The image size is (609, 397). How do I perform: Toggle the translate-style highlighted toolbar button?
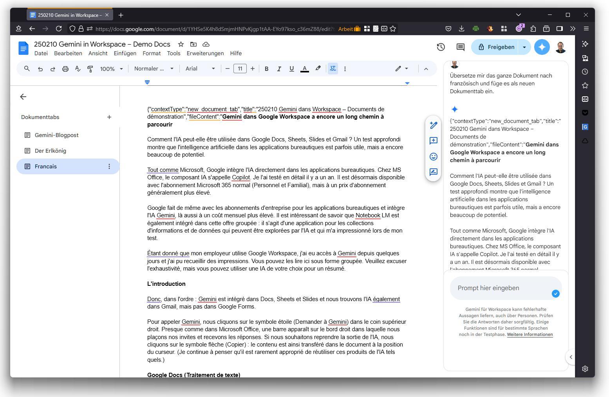tap(333, 69)
